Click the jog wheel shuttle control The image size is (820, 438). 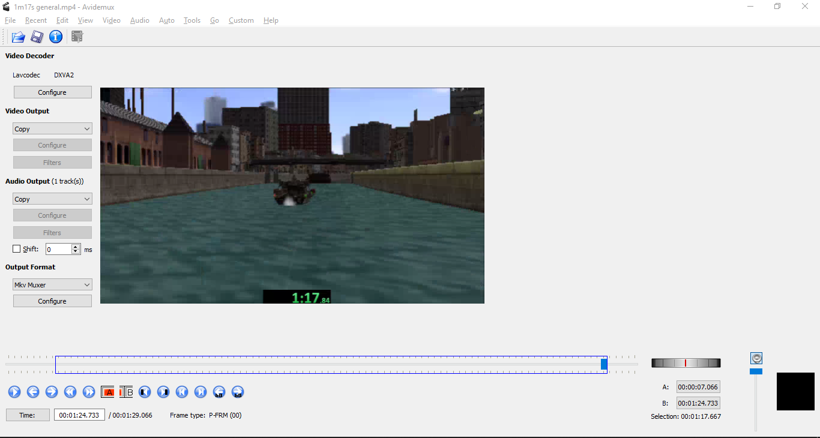(686, 363)
